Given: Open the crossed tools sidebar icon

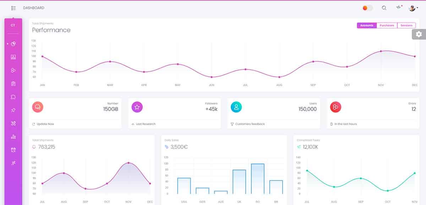Looking at the screenshot, I should click(x=13, y=124).
